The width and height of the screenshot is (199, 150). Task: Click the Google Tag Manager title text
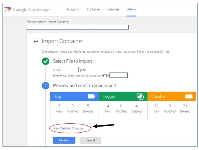[x=32, y=10]
